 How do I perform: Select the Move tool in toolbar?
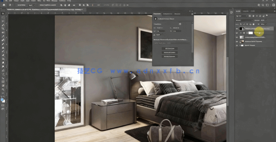coord(3,13)
